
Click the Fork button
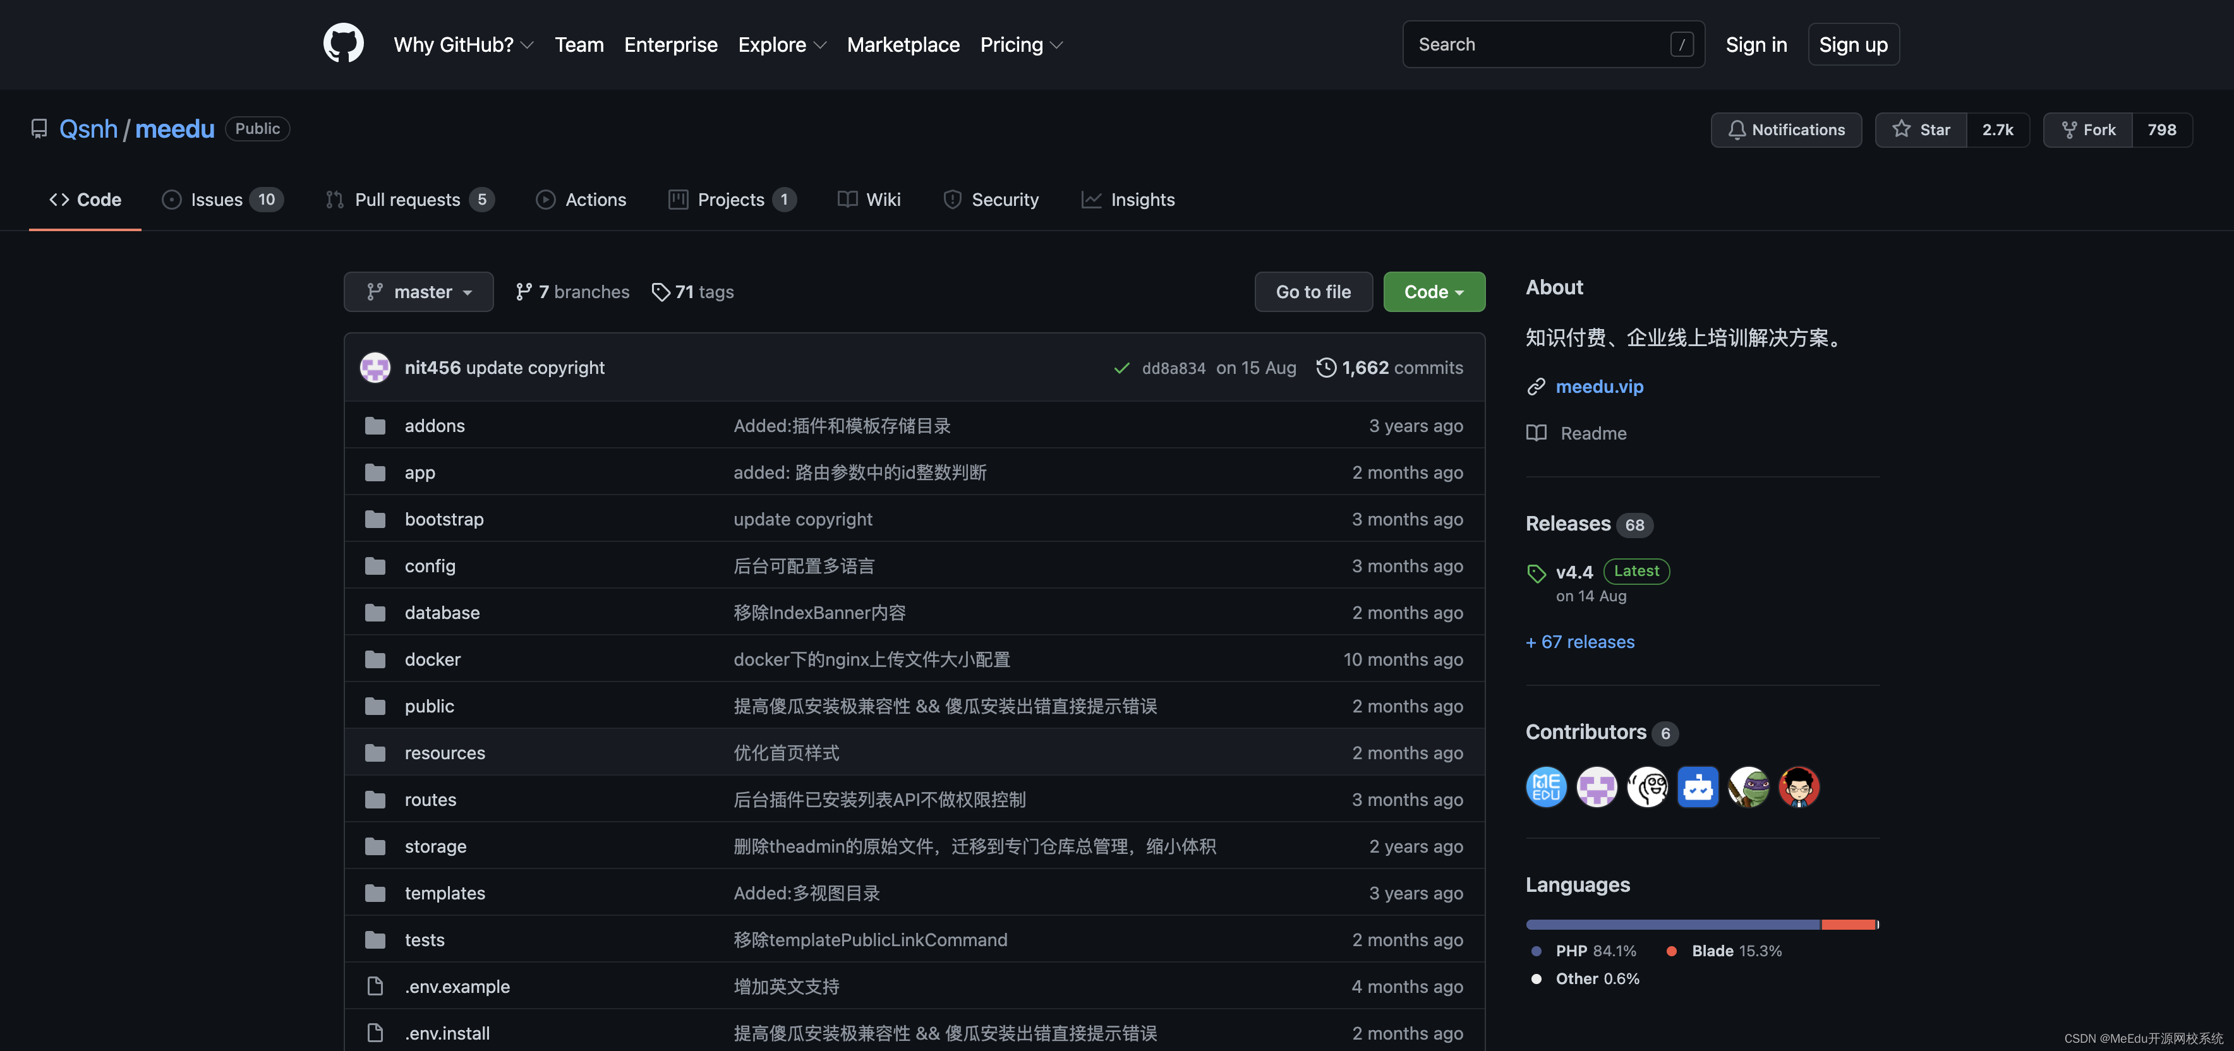pos(2087,129)
